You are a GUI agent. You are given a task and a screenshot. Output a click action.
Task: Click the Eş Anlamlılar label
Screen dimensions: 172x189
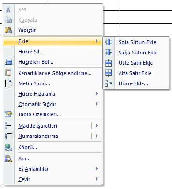click(34, 169)
